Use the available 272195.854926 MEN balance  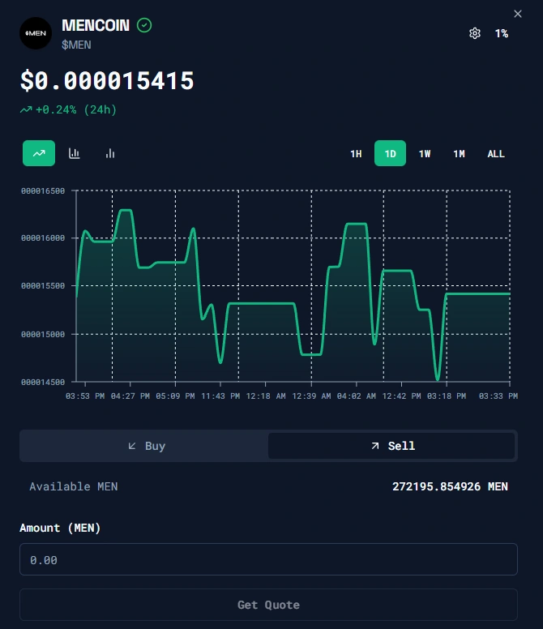(450, 486)
